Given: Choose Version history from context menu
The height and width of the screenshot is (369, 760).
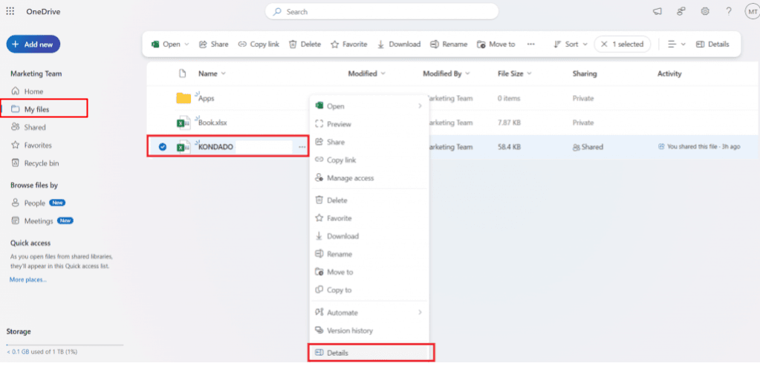Looking at the screenshot, I should [x=349, y=330].
